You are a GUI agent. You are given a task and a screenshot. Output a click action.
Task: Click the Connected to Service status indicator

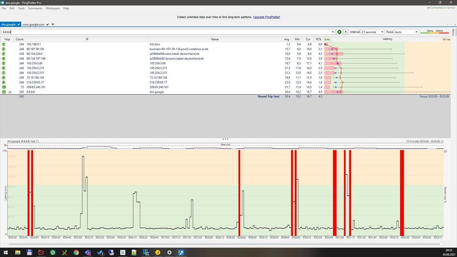441,8
